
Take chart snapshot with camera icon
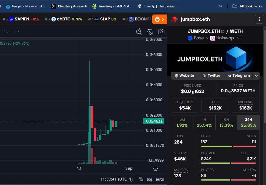pos(161,32)
